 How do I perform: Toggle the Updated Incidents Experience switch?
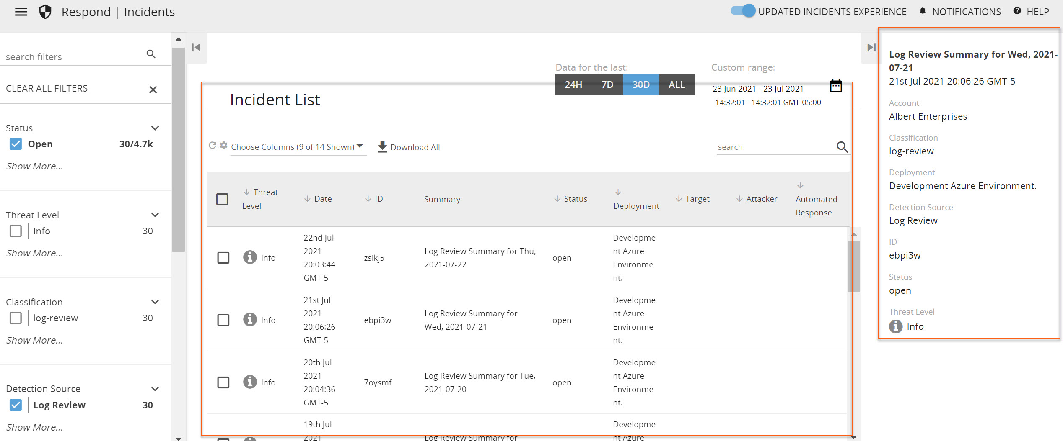(743, 11)
